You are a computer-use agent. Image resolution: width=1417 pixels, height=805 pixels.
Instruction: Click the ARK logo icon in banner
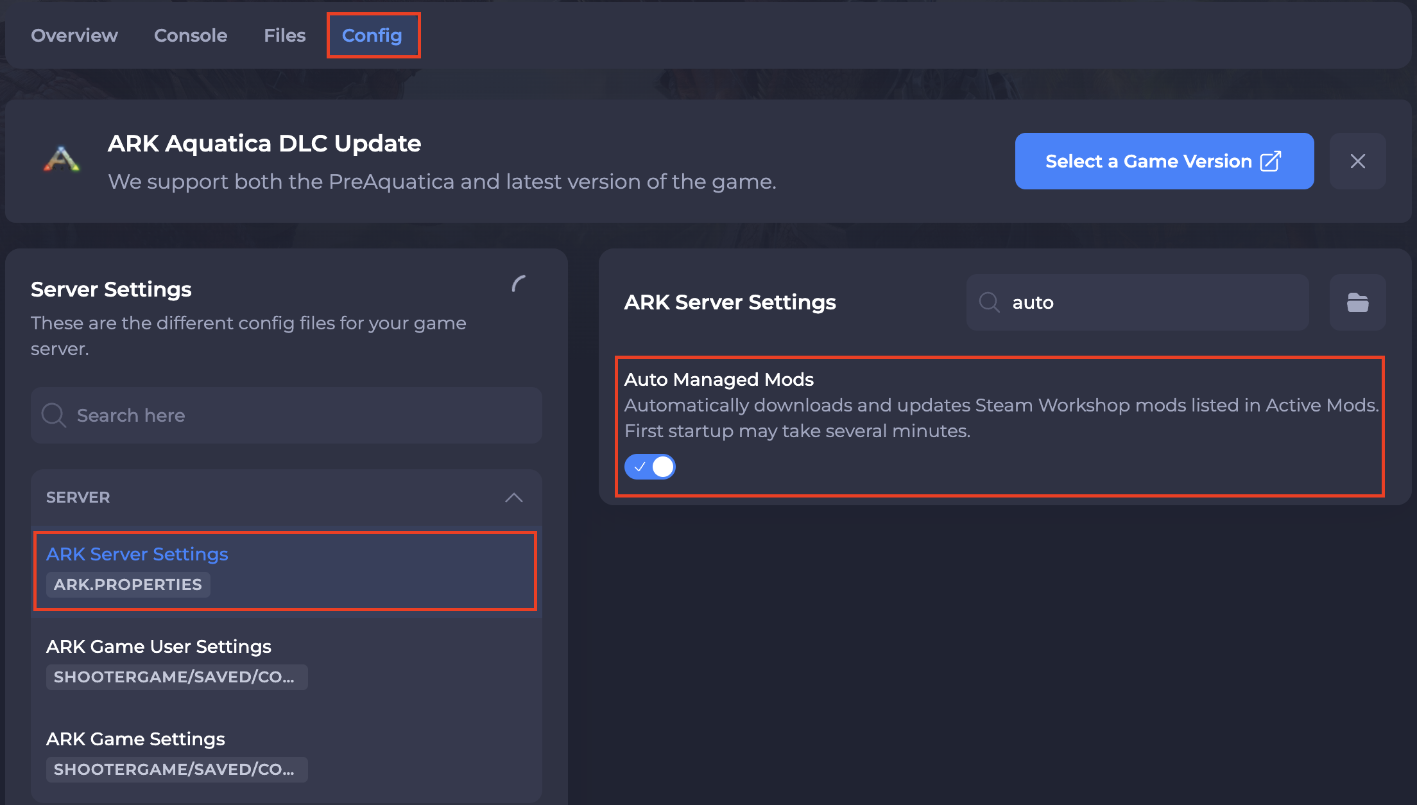(62, 160)
